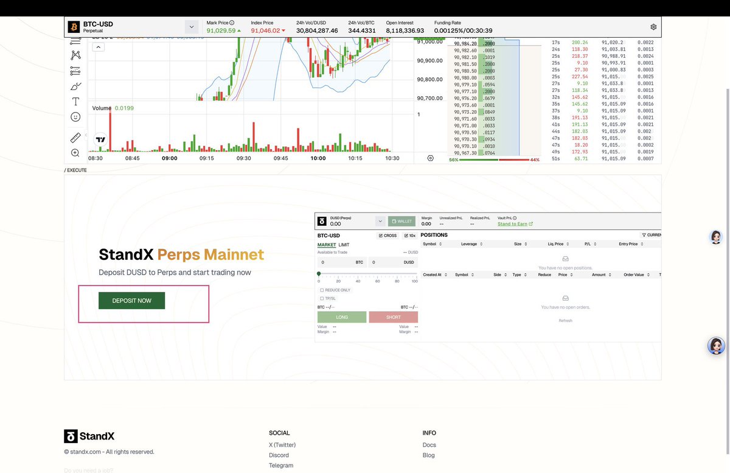The height and width of the screenshot is (473, 730).
Task: Open the Docs link in footer
Action: [x=429, y=445]
